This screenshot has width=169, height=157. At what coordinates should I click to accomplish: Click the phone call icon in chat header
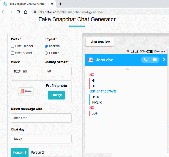click(145, 60)
